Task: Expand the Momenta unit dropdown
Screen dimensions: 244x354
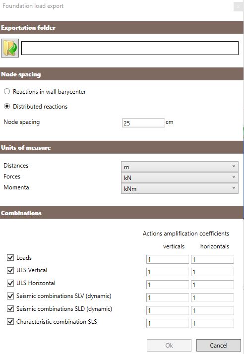Action: tap(180, 188)
